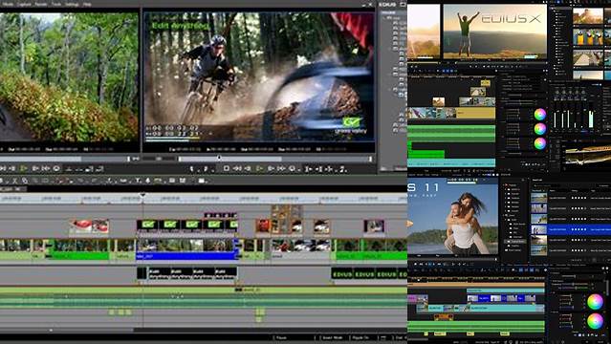Click the timeline playhead marker on the ruler
The image size is (611, 344).
coord(142,195)
